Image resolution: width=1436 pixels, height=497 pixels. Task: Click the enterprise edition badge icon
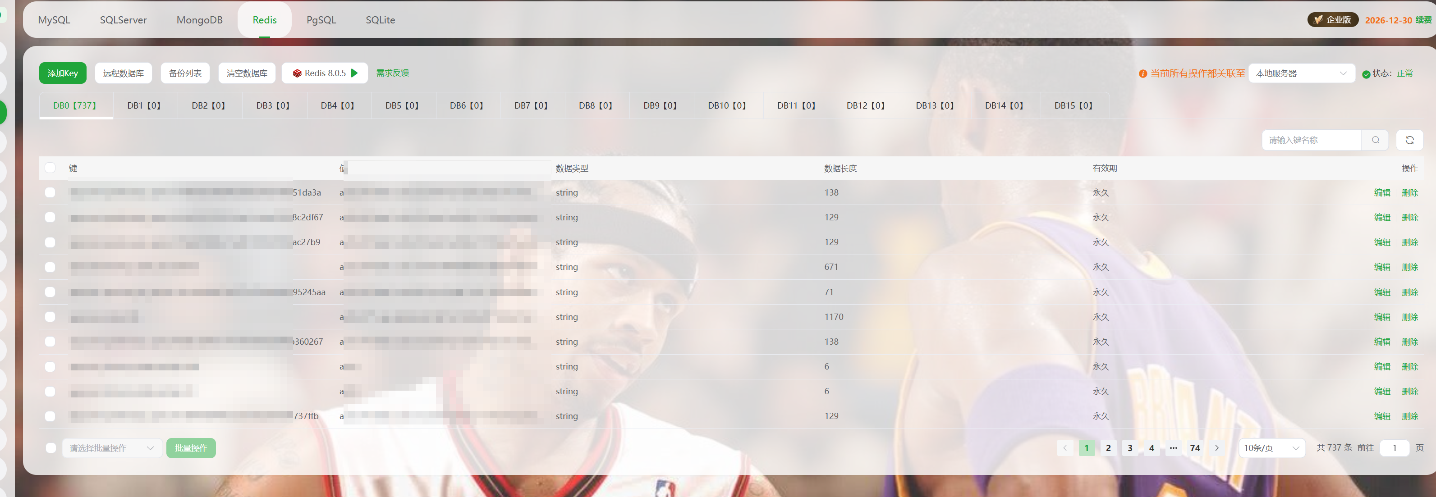point(1317,19)
